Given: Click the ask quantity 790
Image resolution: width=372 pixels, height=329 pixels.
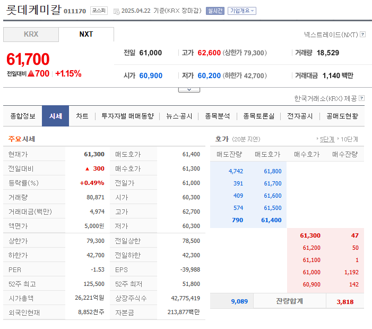Looking at the screenshot, I should coord(238,220).
